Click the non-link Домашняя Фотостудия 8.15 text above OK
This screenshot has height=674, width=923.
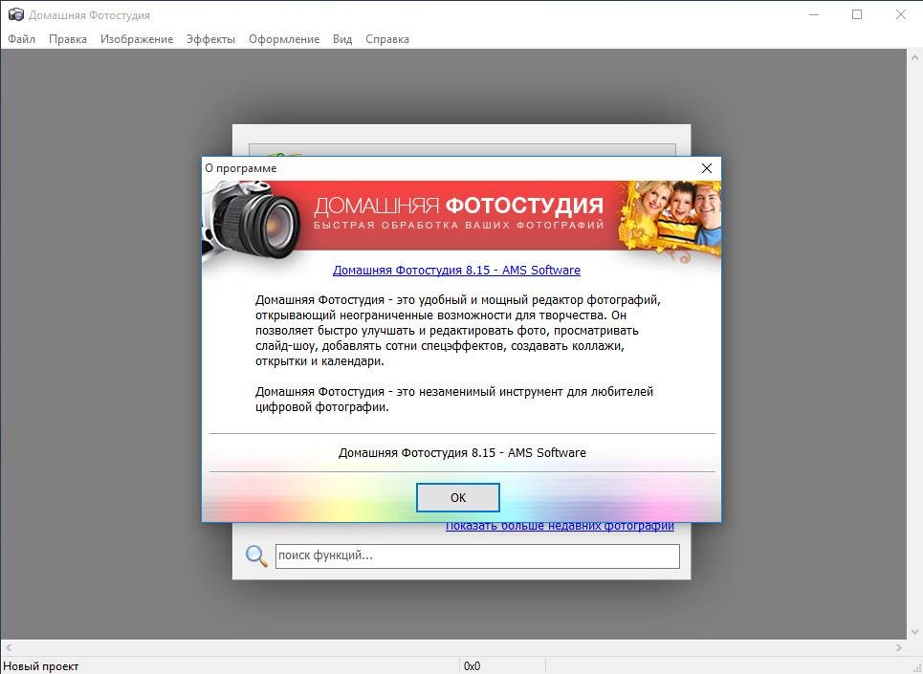click(462, 452)
